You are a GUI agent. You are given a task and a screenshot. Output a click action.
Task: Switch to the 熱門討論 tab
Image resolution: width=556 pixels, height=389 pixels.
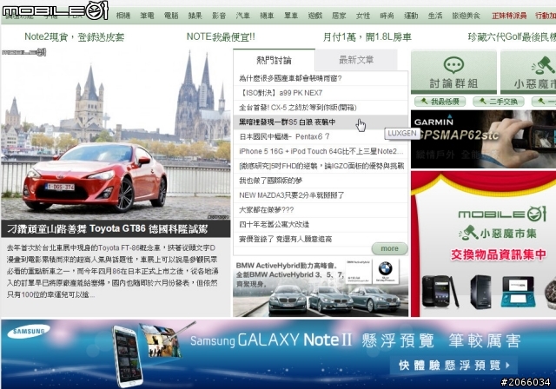point(275,60)
